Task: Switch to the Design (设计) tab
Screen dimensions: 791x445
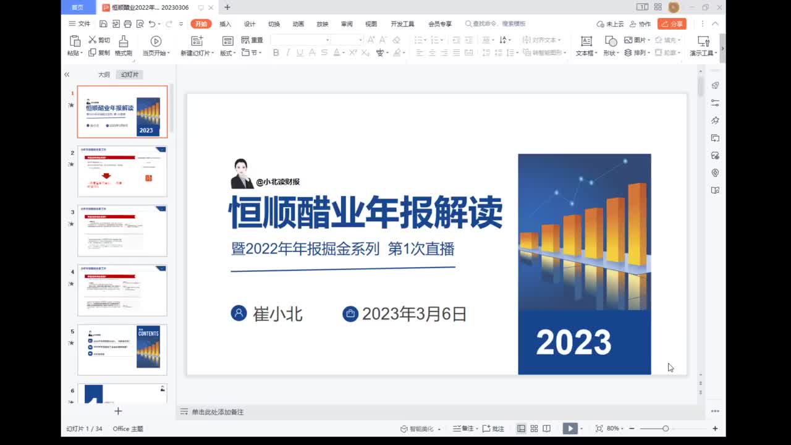Action: (250, 23)
